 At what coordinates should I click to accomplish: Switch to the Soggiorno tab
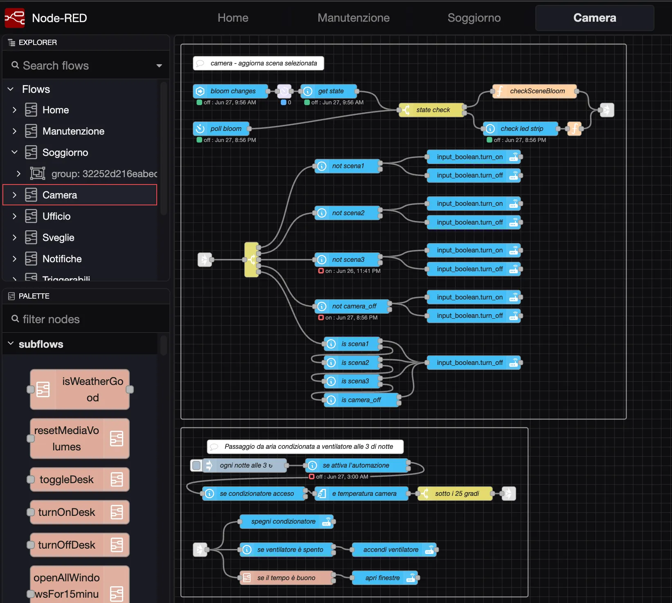[x=474, y=18]
